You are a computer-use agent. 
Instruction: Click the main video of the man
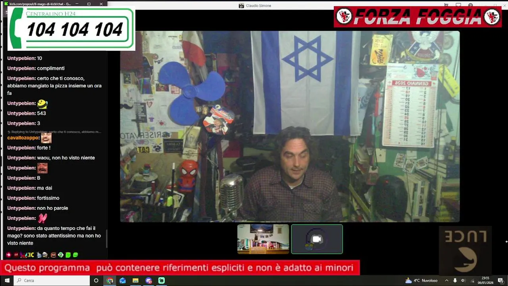[290, 126]
